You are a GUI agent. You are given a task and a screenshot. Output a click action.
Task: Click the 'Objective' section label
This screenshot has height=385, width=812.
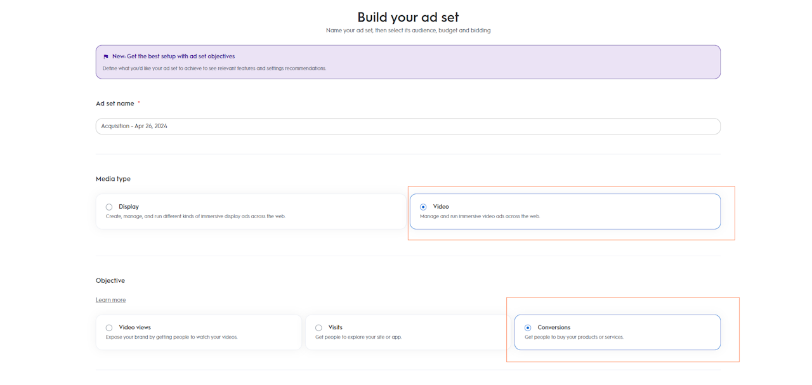coord(110,280)
